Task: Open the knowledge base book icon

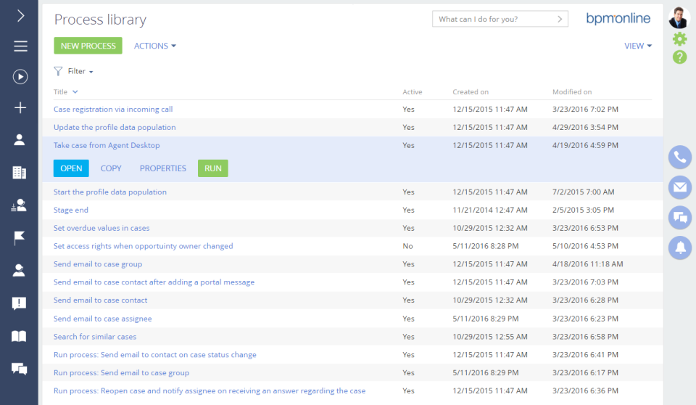Action: [x=20, y=336]
